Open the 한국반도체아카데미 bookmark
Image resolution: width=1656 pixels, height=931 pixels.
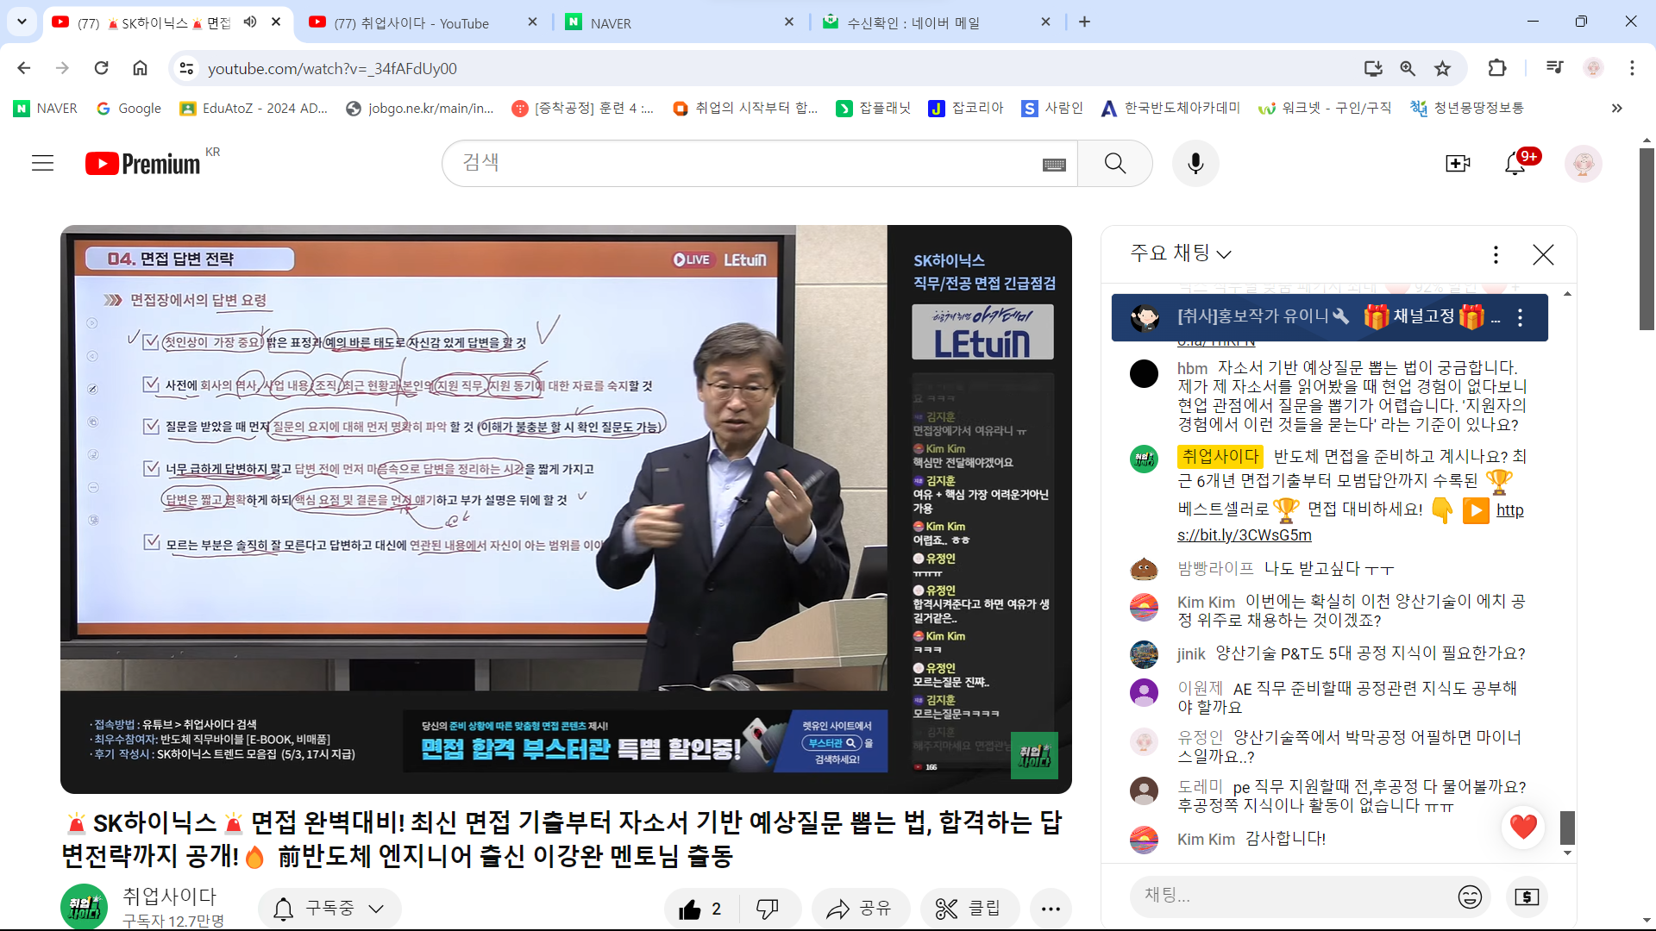pyautogui.click(x=1170, y=108)
